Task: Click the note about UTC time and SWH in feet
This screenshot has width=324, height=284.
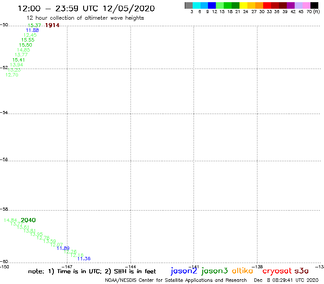Action: [92, 271]
